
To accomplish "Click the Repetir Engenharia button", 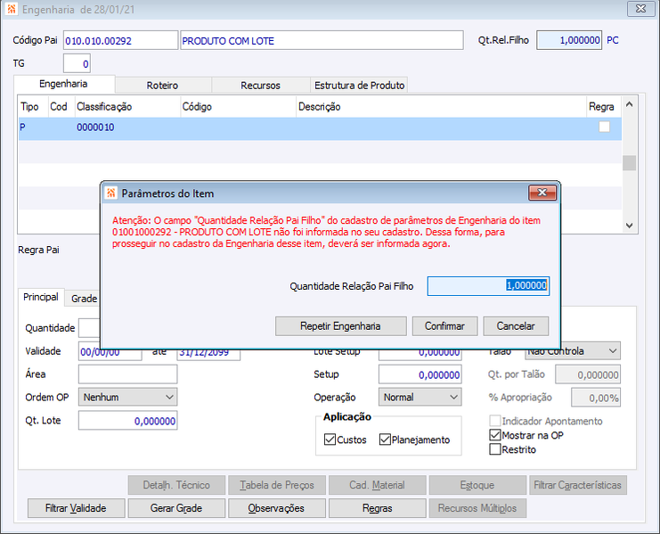I will (x=340, y=326).
